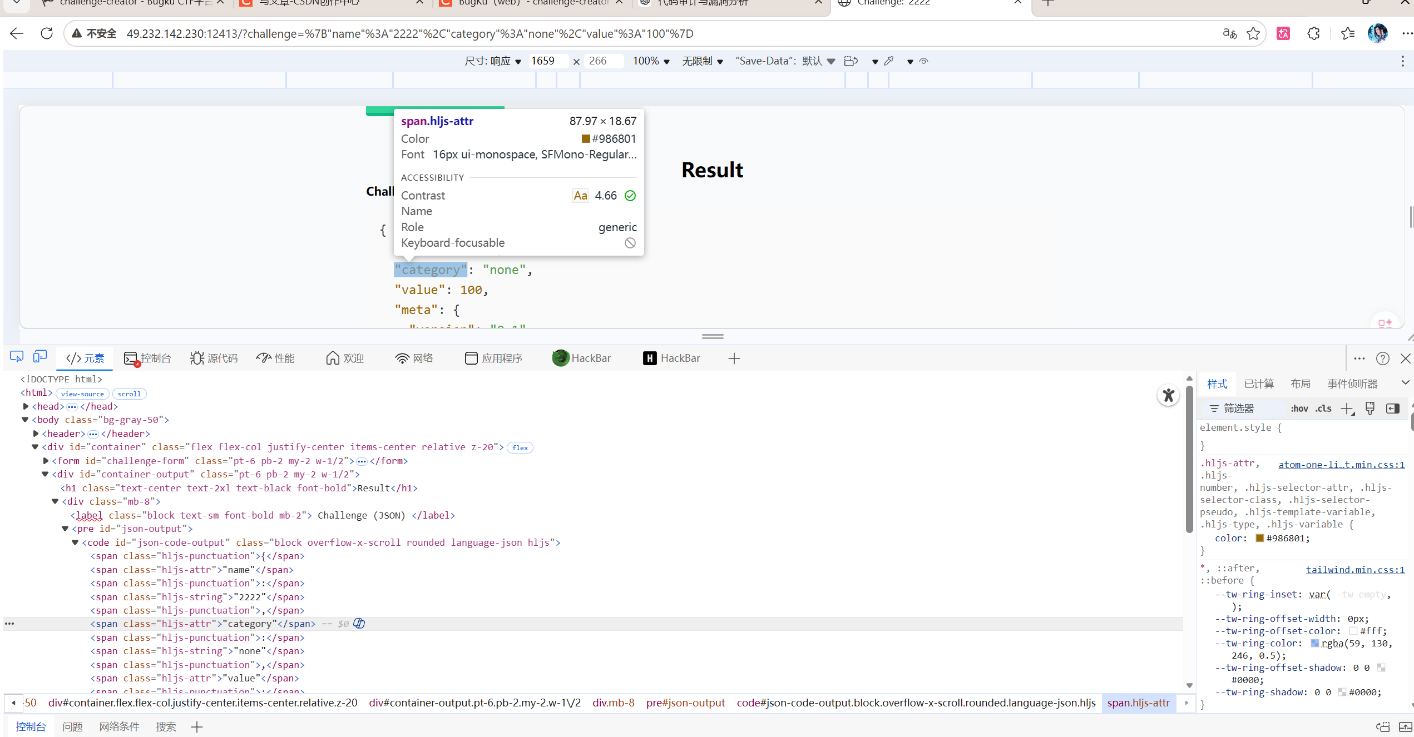1414x737 pixels.
Task: Expand the head element node
Action: [x=26, y=406]
